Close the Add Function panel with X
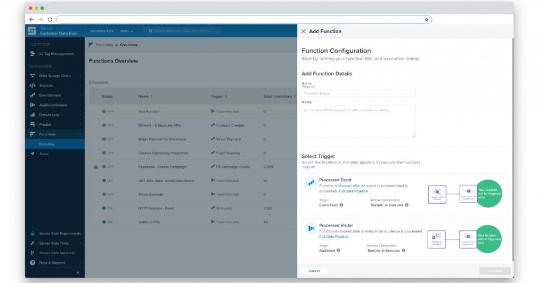This screenshot has width=539, height=283. 304,31
